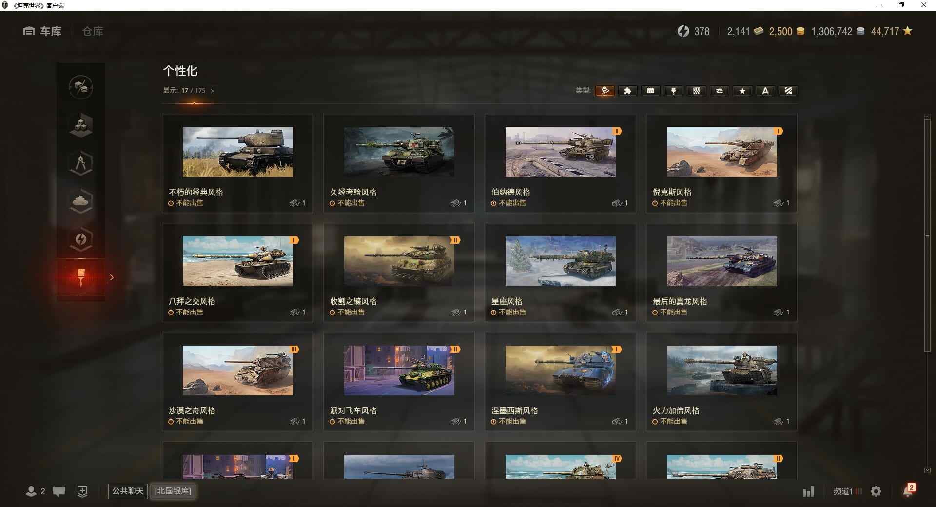This screenshot has width=936, height=507.
Task: Open the boosters lightning icon in sidebar
Action: pos(81,239)
